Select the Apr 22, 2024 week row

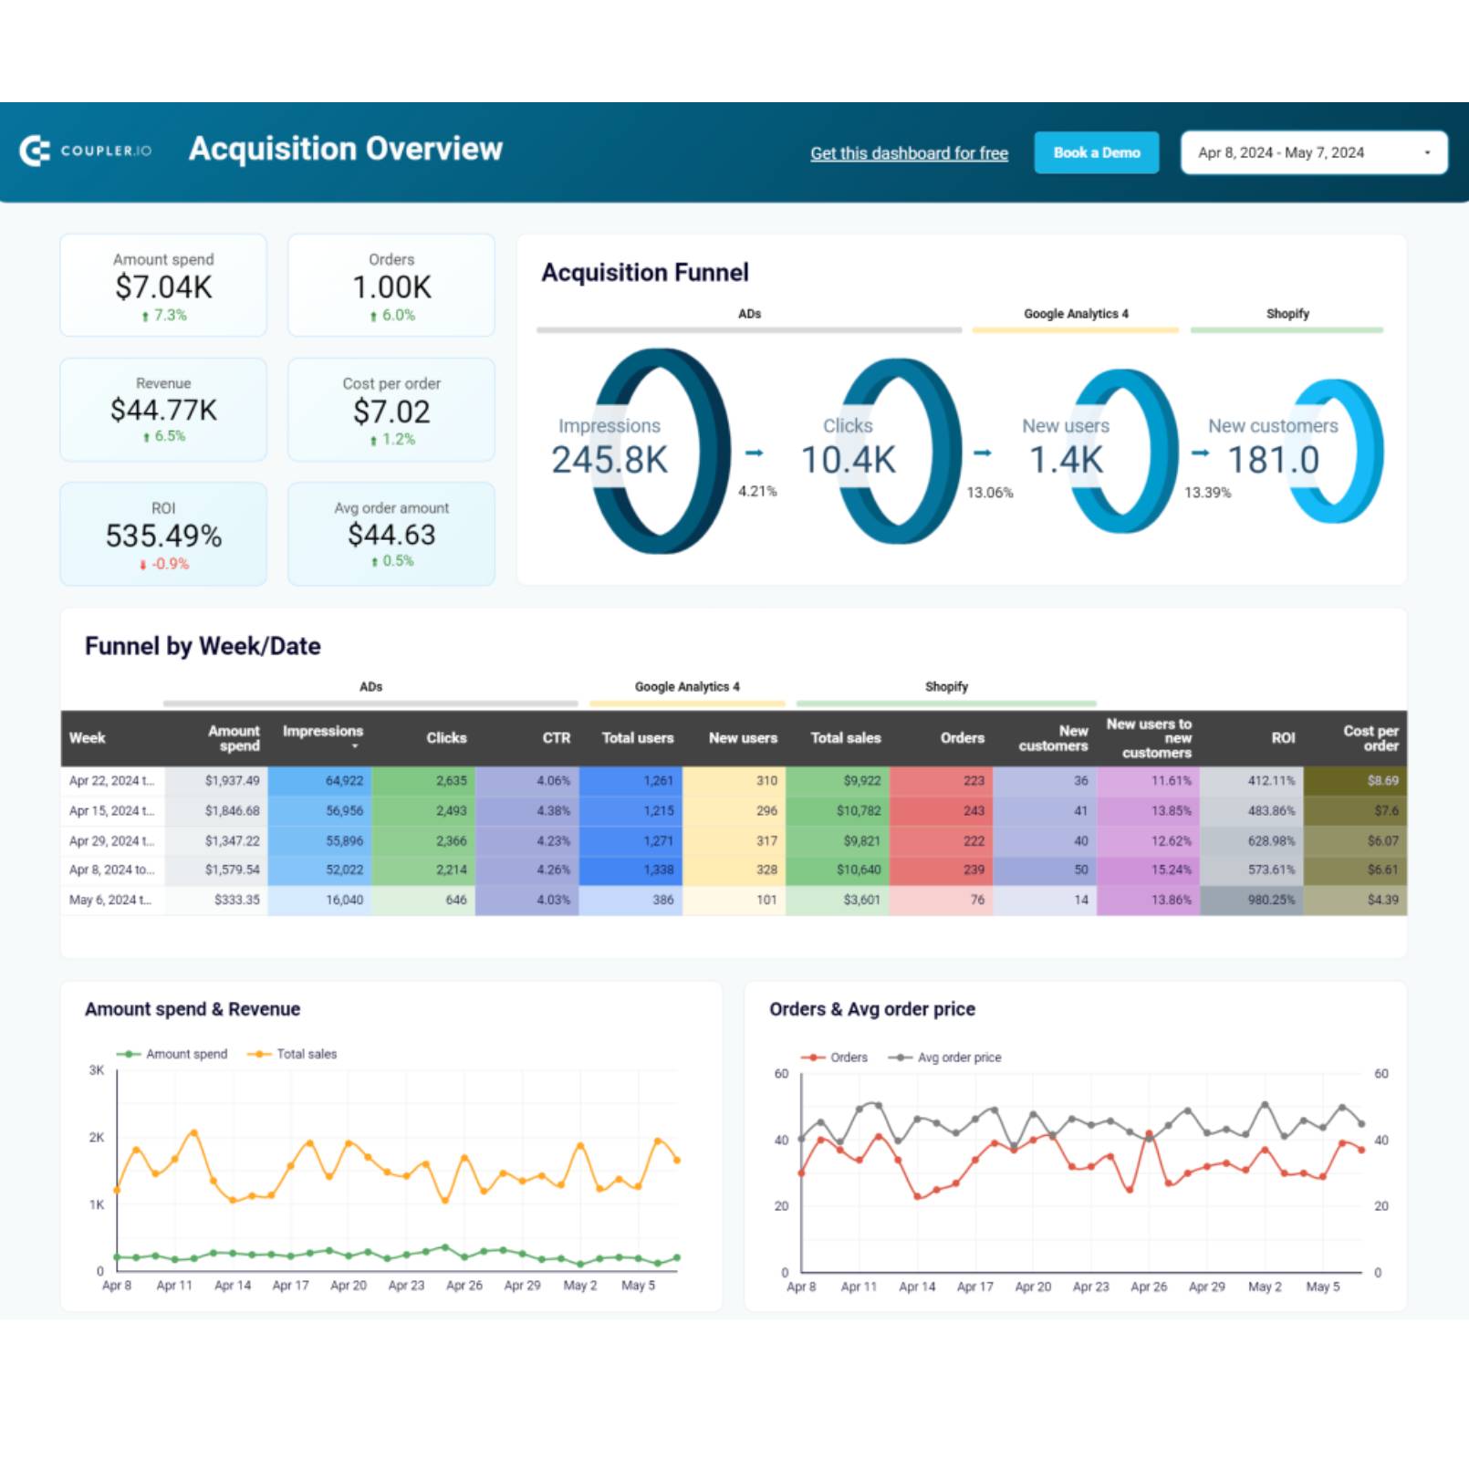(x=111, y=781)
